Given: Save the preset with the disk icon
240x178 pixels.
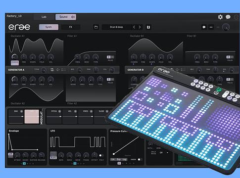Looking at the screenshot, I should 148,27.
